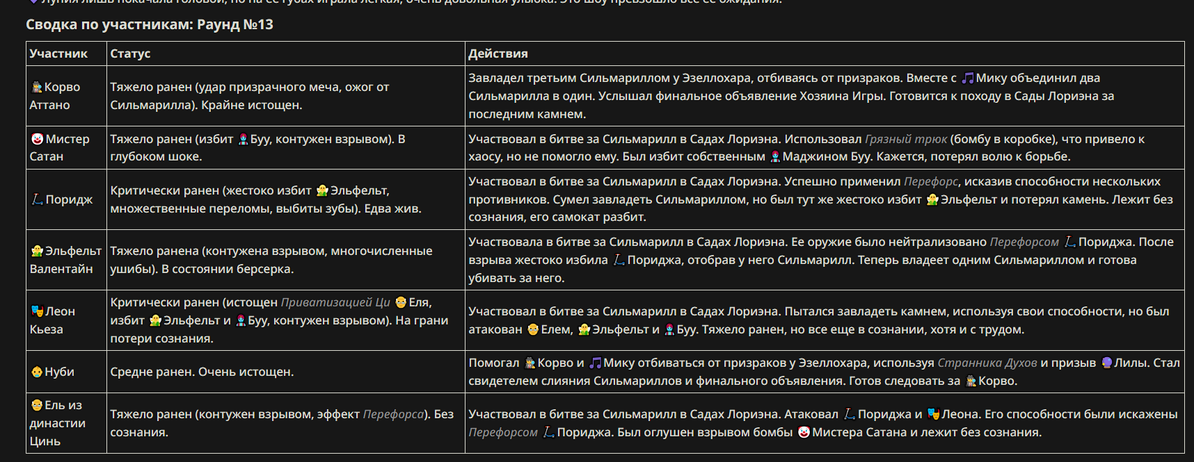1194x462 pixels.
Task: Click the scooter emoji after 'Атаковал' in Ель's actions
Action: [x=849, y=414]
